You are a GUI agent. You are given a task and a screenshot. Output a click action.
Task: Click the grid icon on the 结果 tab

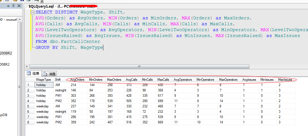[29, 73]
